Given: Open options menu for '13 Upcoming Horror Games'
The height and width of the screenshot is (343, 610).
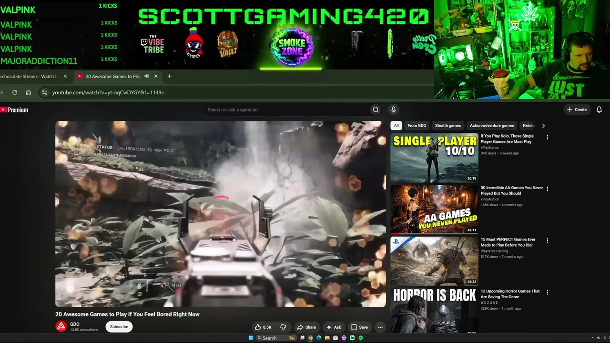Looking at the screenshot, I should click(547, 292).
